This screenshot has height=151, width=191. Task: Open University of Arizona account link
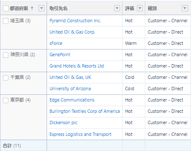coord(70,89)
